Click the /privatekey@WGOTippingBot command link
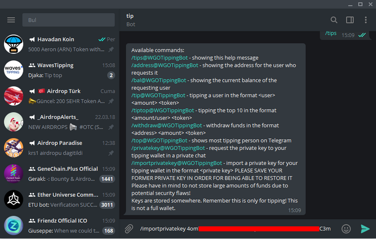Image resolution: width=376 pixels, height=239 pixels. (168, 148)
